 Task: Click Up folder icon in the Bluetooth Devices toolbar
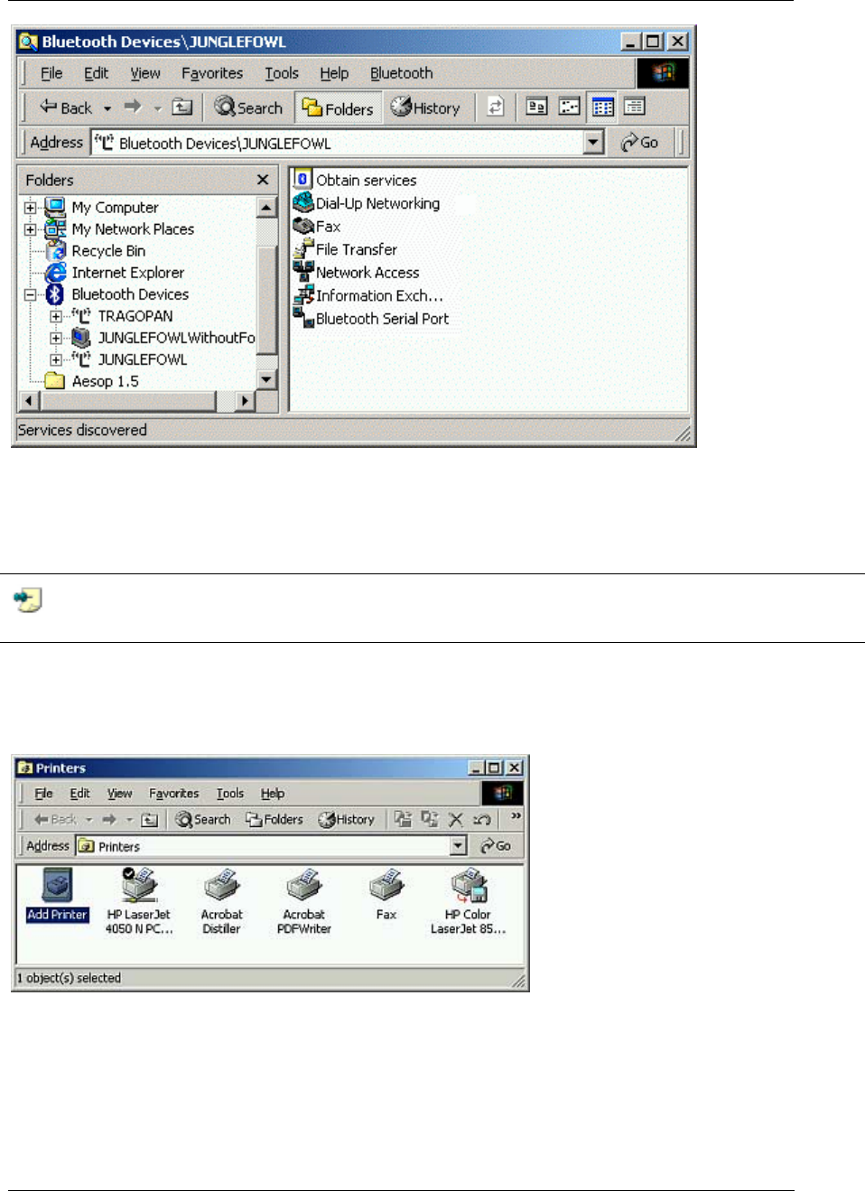pos(182,107)
